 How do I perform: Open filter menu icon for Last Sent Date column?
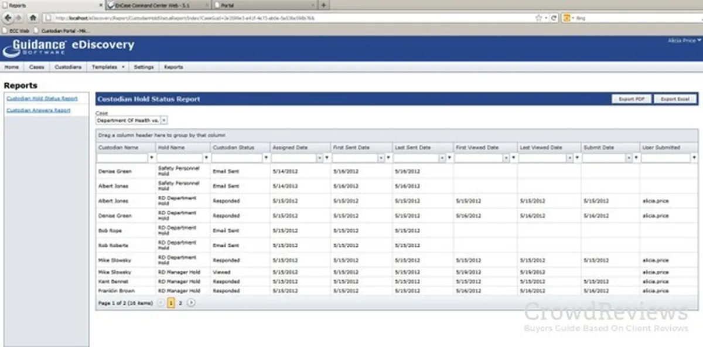tap(450, 158)
